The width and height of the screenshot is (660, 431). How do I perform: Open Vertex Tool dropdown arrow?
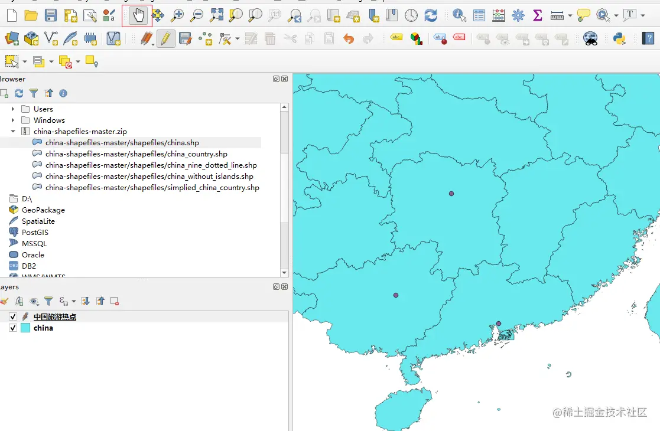pyautogui.click(x=238, y=39)
